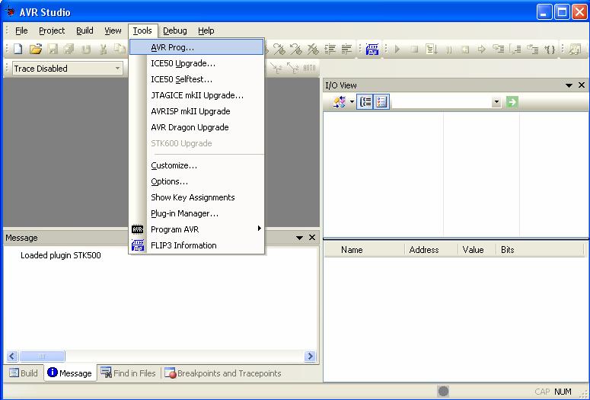Open Plug-in Manager... menu entry

pos(184,213)
